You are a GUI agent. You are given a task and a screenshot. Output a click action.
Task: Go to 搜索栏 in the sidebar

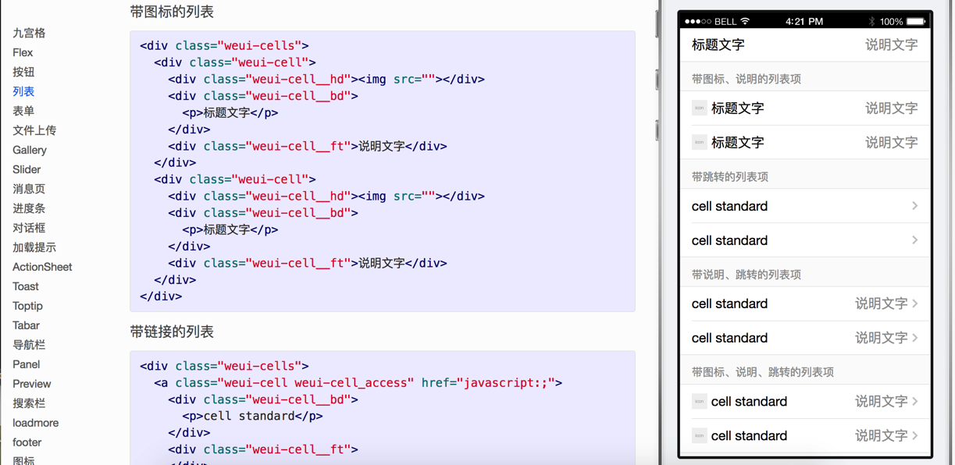point(29,403)
